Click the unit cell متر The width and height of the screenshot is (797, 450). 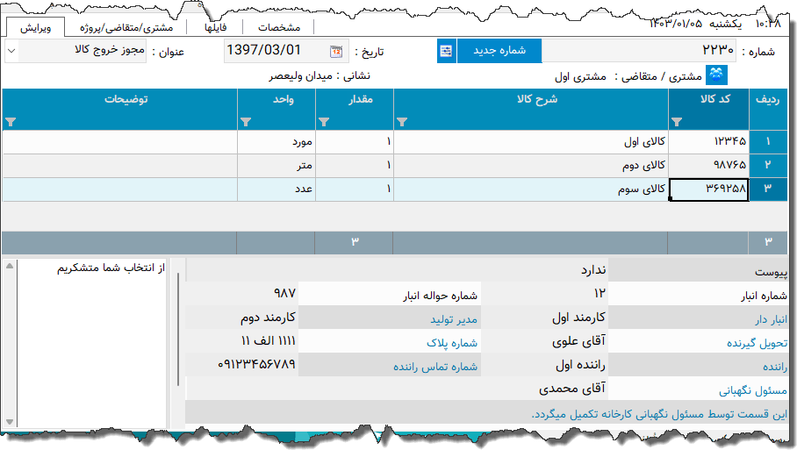tap(276, 166)
